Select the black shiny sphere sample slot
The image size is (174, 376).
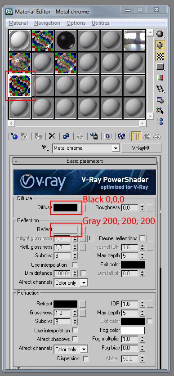65,40
